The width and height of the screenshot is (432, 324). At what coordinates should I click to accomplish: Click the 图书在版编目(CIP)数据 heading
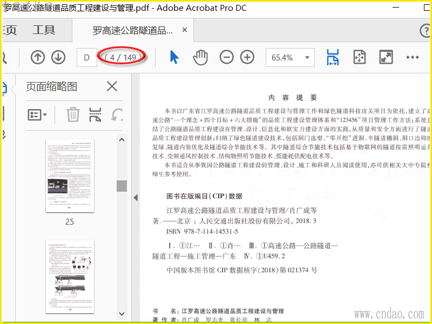[x=204, y=196]
